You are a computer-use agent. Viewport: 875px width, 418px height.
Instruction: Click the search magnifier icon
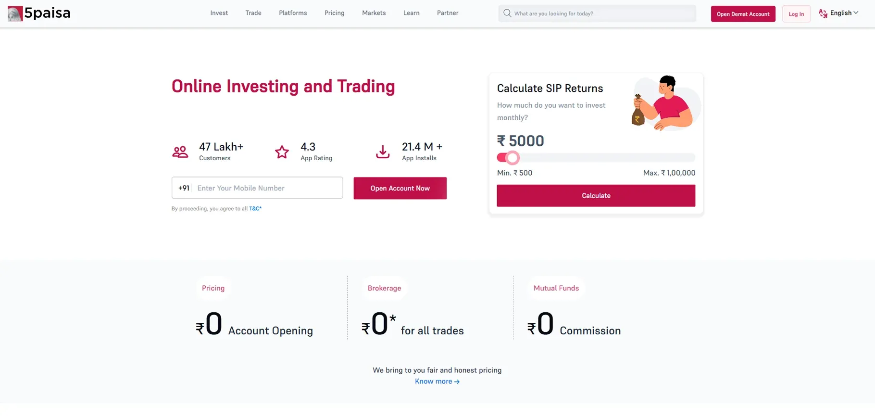[x=507, y=13]
